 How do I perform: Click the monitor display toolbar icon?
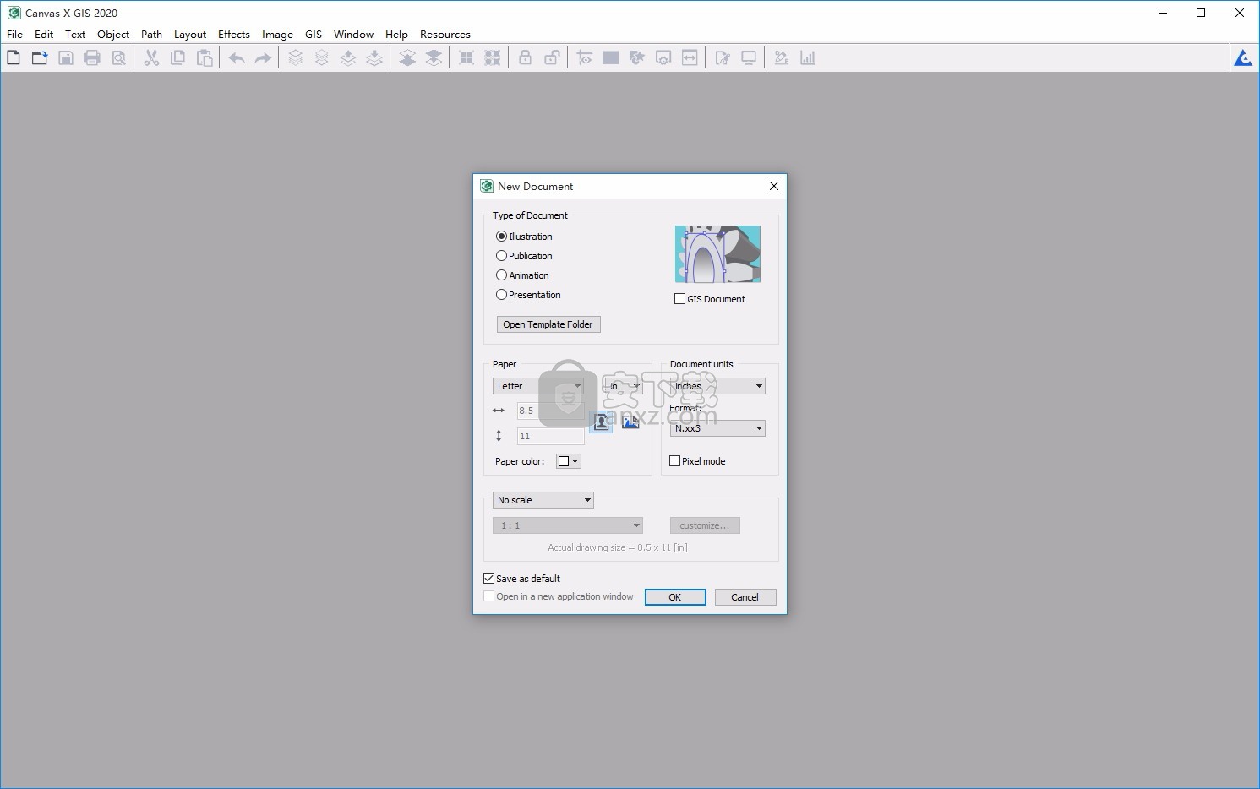[749, 57]
